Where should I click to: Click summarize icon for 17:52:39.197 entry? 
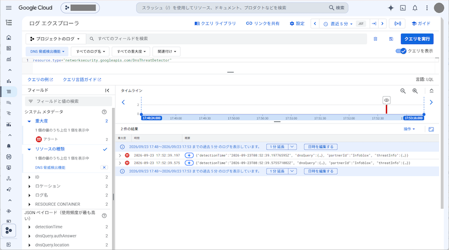coord(189,155)
